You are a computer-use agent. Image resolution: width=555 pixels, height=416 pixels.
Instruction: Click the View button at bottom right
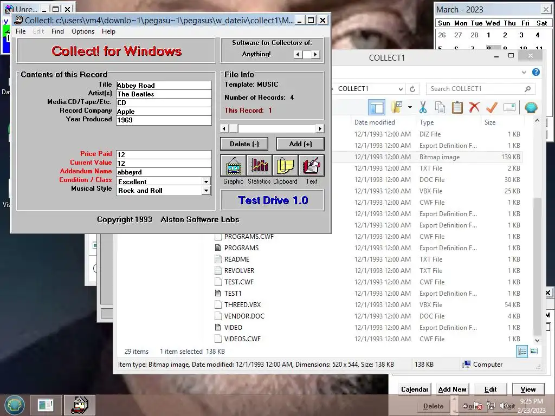click(528, 389)
